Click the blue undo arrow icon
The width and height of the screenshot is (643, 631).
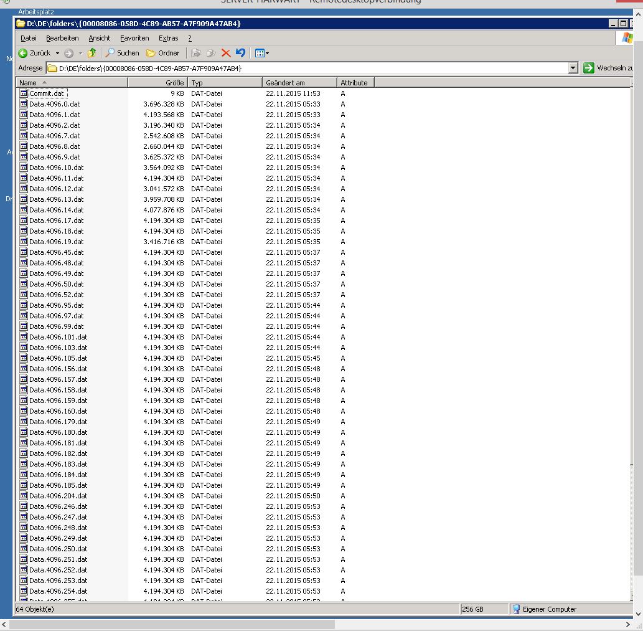pyautogui.click(x=240, y=53)
